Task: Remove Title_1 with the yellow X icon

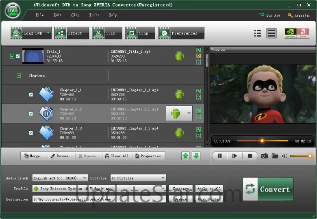Action: 198,56
